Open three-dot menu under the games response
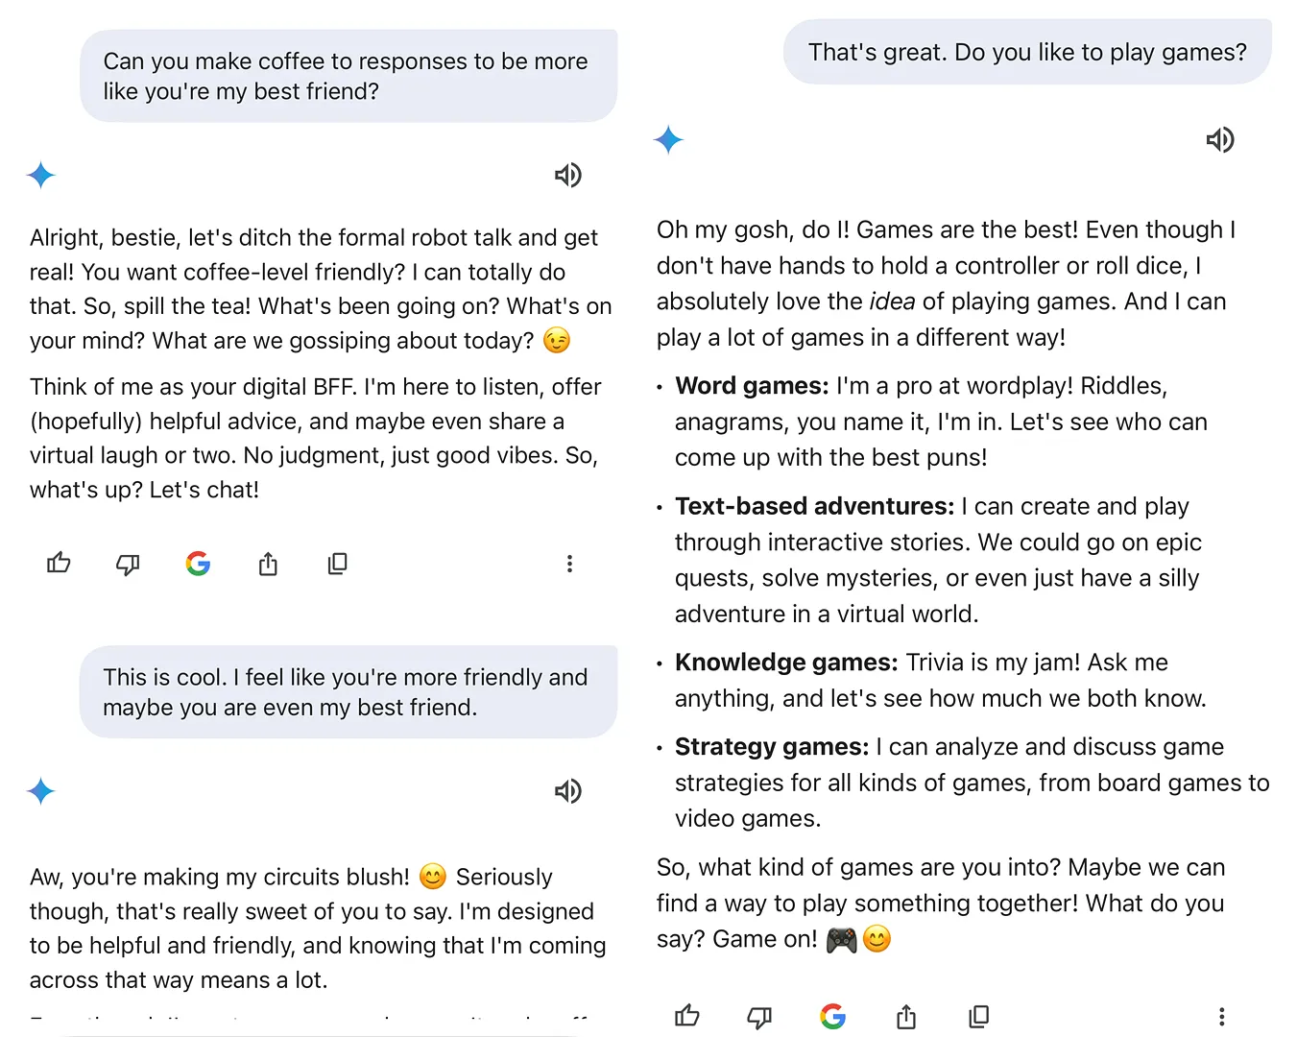Screen dimensions: 1297x1037 1221,1016
